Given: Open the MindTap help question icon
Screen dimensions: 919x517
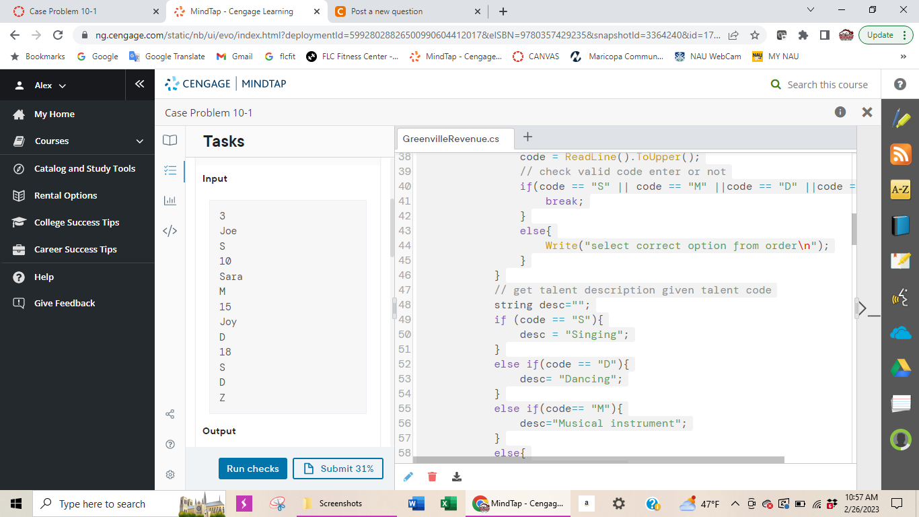Looking at the screenshot, I should (900, 84).
